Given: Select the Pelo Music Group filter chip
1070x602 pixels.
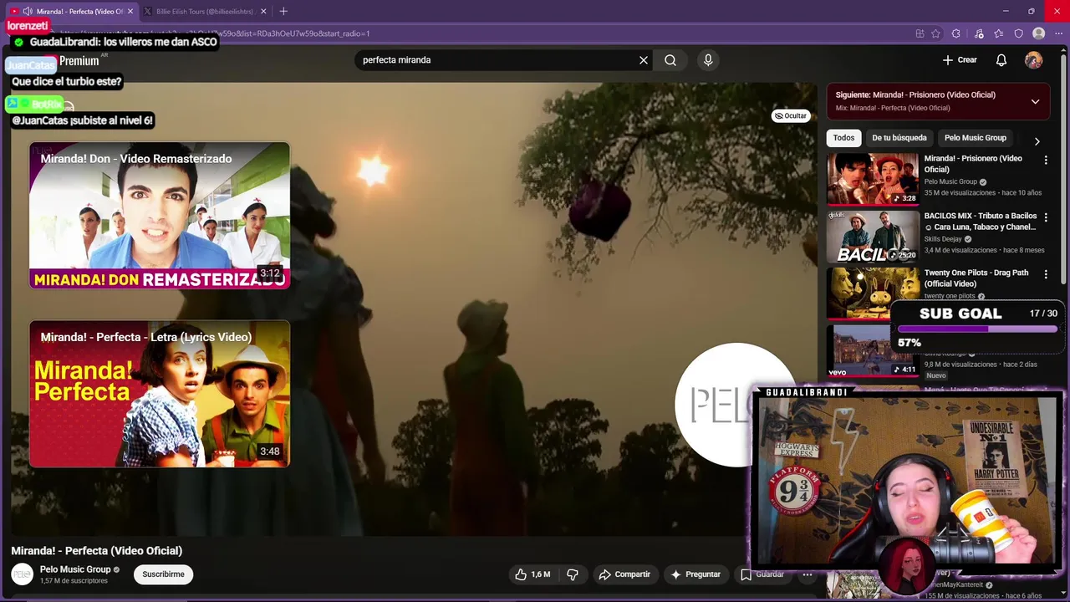Looking at the screenshot, I should coord(975,138).
